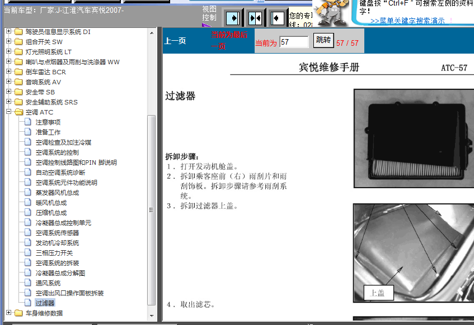Expand the 安全辅助系统 SRS folder
The image size is (474, 325).
click(8, 102)
